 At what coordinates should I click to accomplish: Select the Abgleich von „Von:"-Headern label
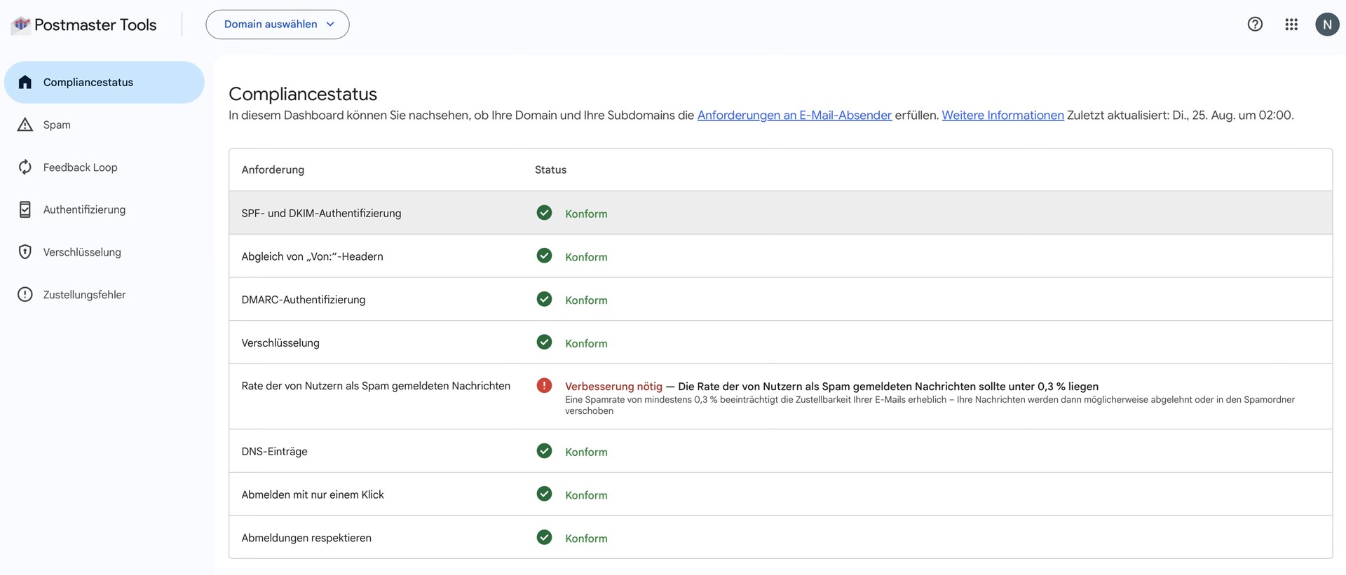[312, 257]
